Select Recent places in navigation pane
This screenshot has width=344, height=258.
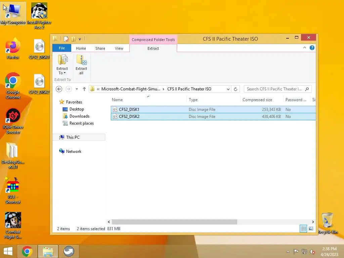pos(81,123)
